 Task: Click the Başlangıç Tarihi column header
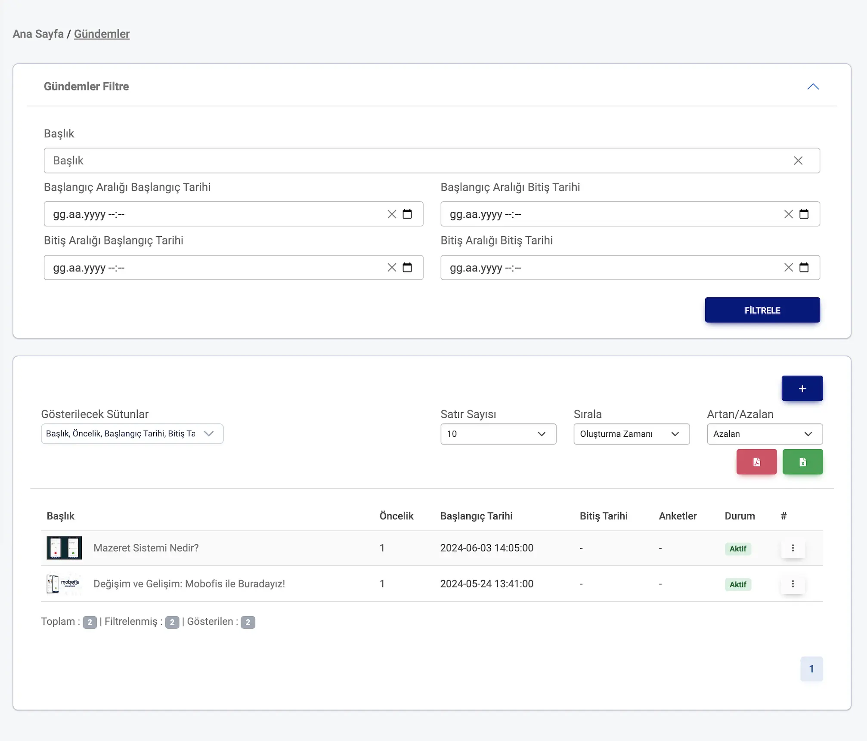coord(476,516)
